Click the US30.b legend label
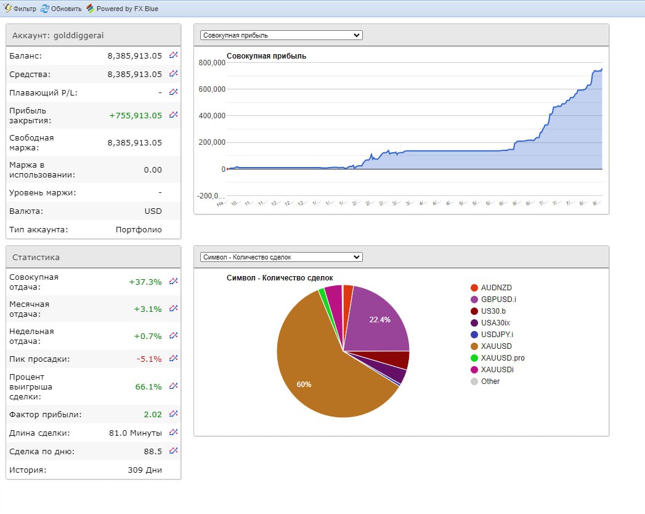The image size is (645, 514). [493, 311]
